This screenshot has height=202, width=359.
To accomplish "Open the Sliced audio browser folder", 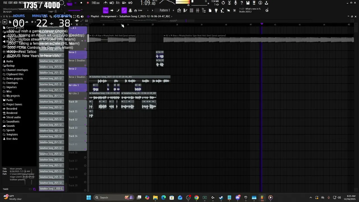I will click(x=13, y=117).
